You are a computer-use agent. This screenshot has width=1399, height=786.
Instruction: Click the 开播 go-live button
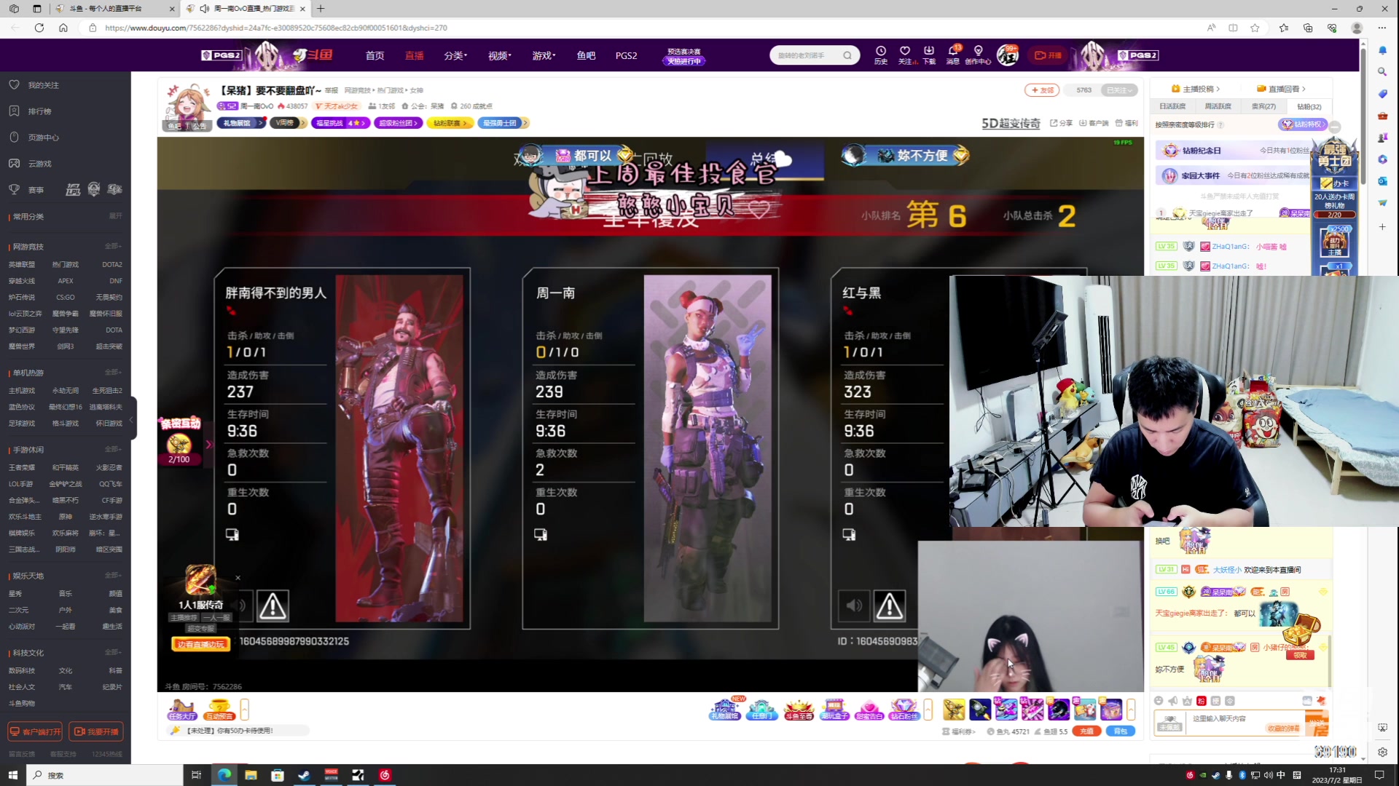click(x=1048, y=55)
